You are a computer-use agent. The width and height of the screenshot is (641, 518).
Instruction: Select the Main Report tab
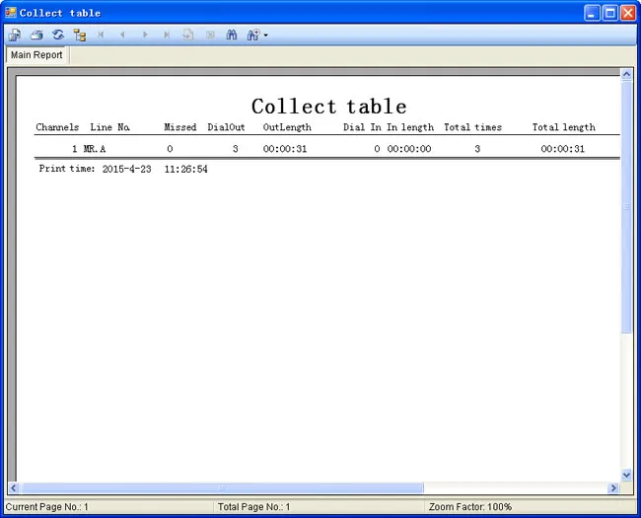click(36, 55)
